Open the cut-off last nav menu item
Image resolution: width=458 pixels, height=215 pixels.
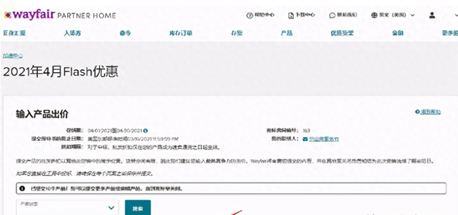[x=450, y=33]
